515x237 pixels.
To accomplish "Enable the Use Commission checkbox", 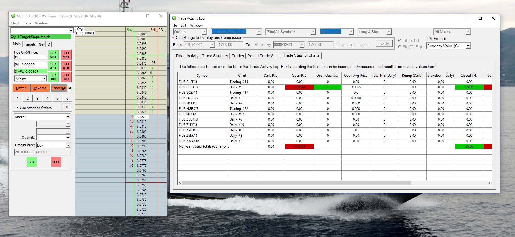I will point(337,45).
